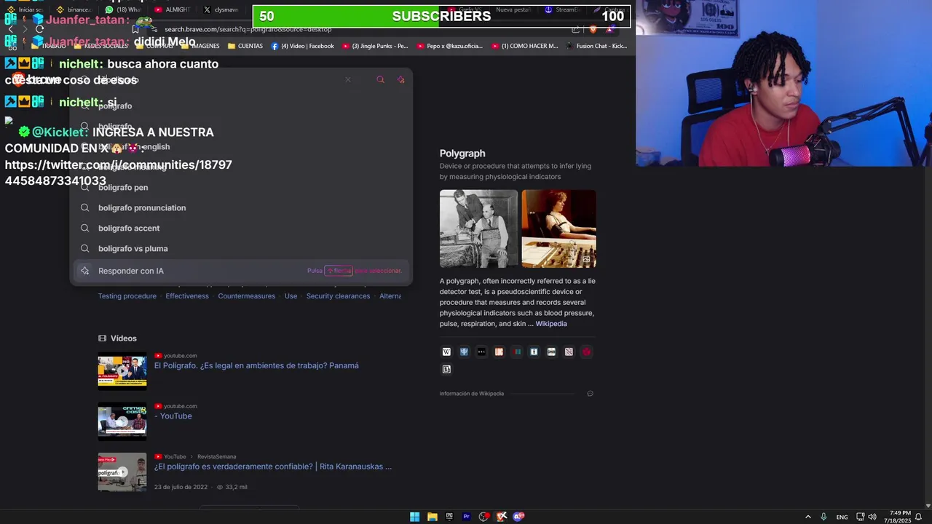Open Epic Games launcher in taskbar

coord(449,517)
